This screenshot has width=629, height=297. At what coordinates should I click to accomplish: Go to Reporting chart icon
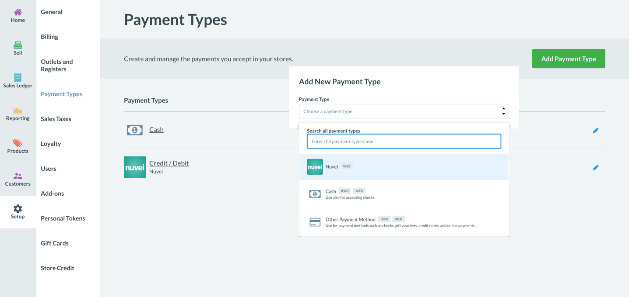[18, 111]
